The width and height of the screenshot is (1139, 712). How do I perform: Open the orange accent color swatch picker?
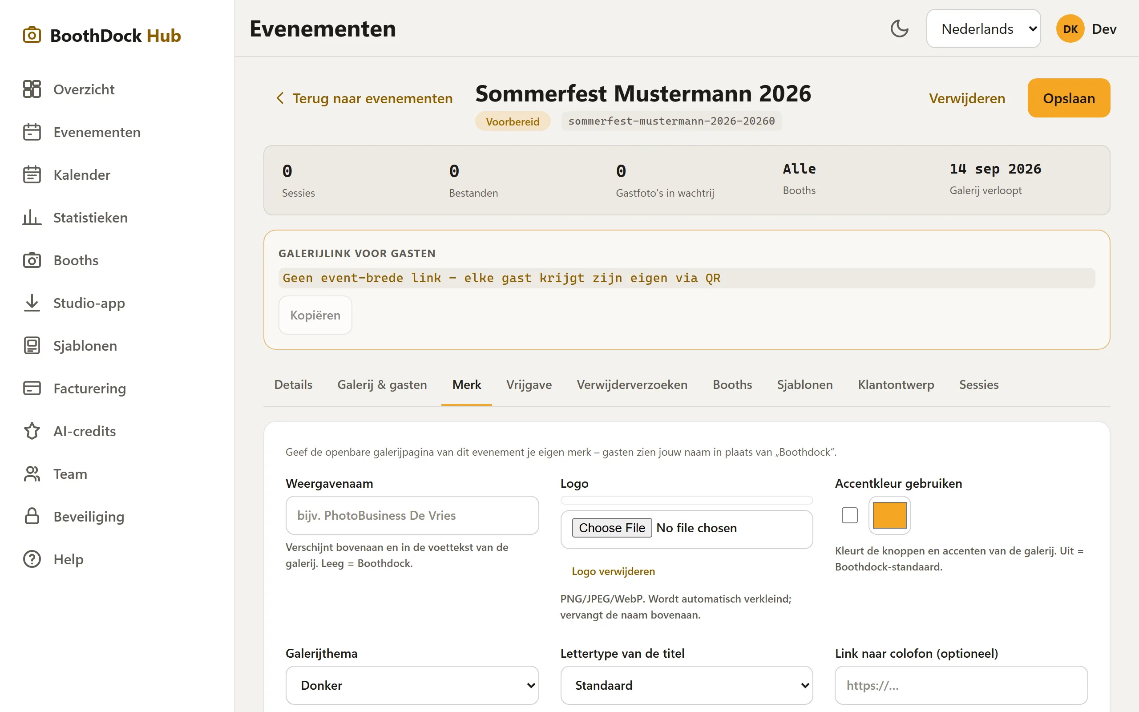tap(889, 515)
